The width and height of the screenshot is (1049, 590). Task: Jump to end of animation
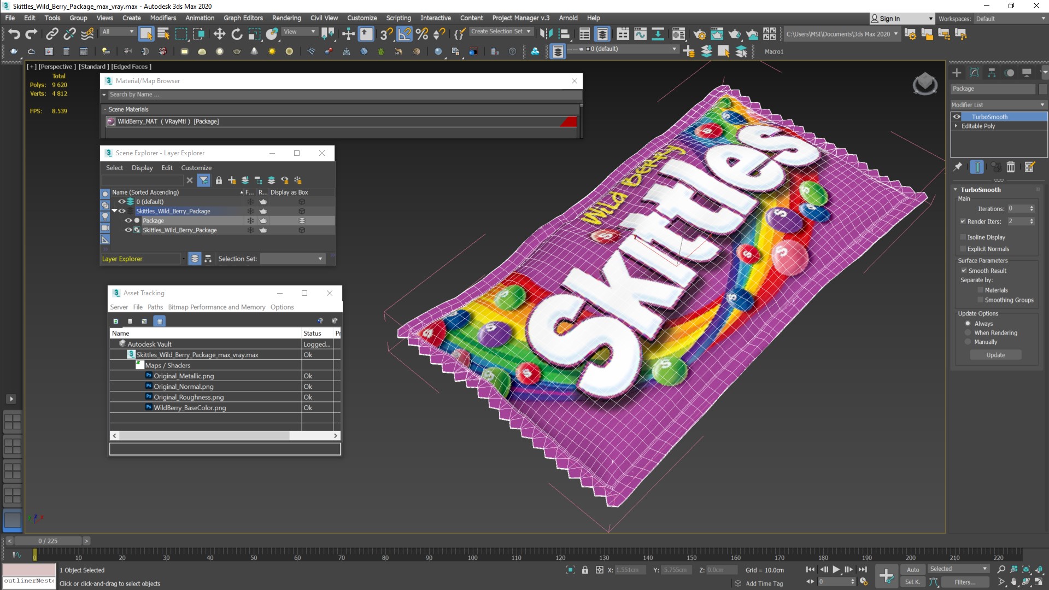pos(863,570)
